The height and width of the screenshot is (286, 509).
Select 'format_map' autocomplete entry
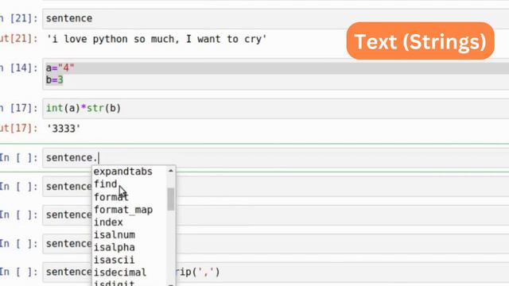click(123, 210)
